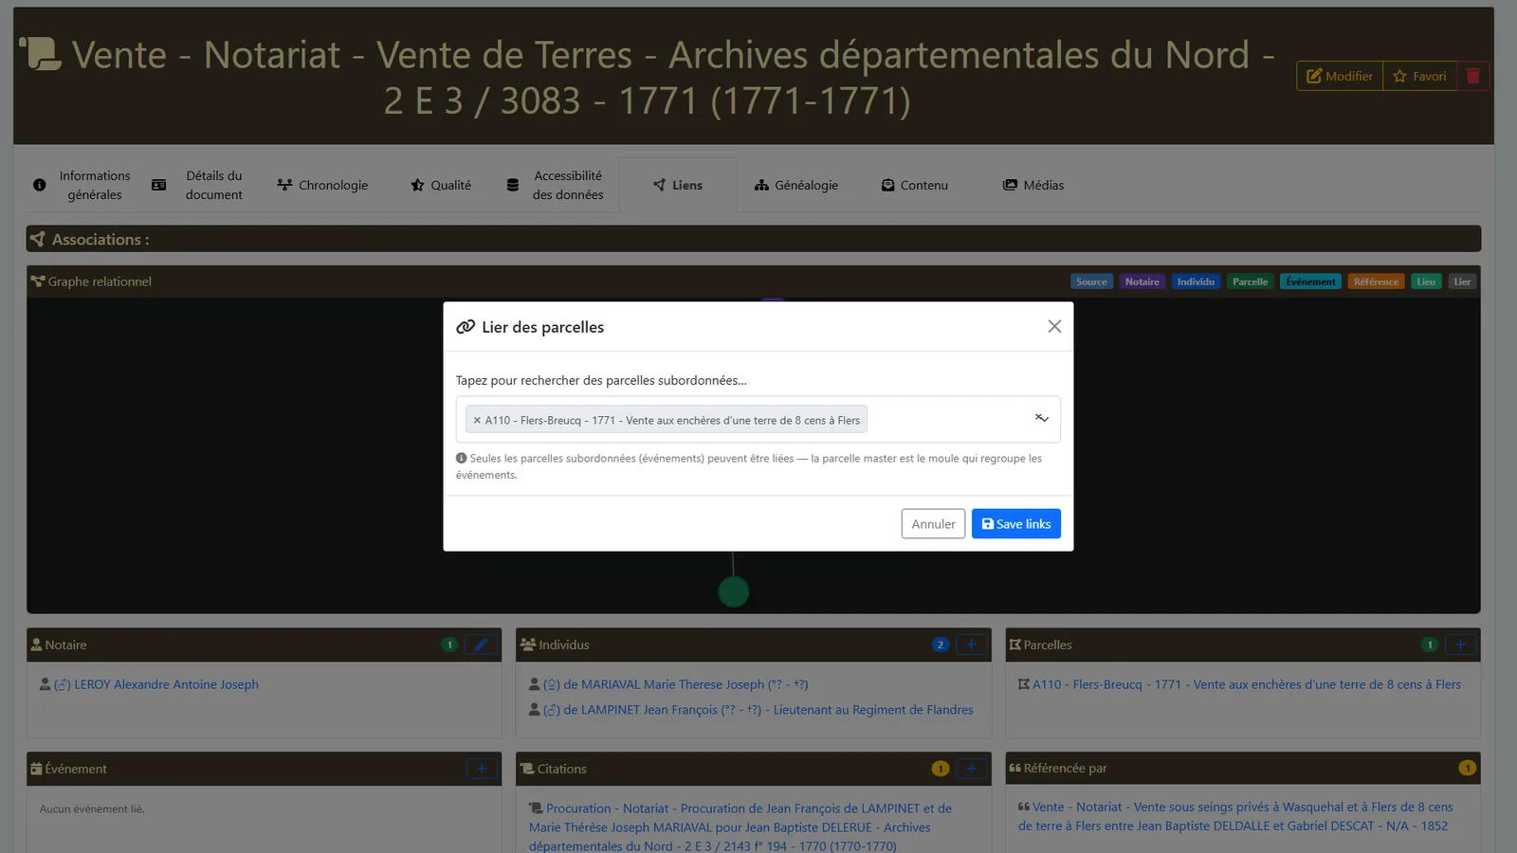Click the Modifier edit button
Image resolution: width=1517 pixels, height=853 pixels.
coord(1340,76)
